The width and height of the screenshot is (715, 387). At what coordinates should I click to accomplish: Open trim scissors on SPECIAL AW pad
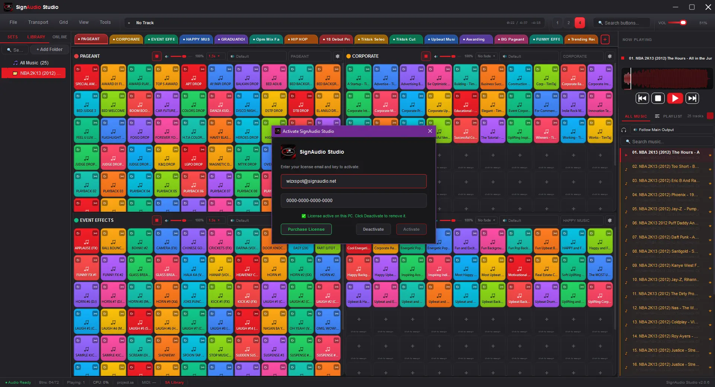[95, 69]
